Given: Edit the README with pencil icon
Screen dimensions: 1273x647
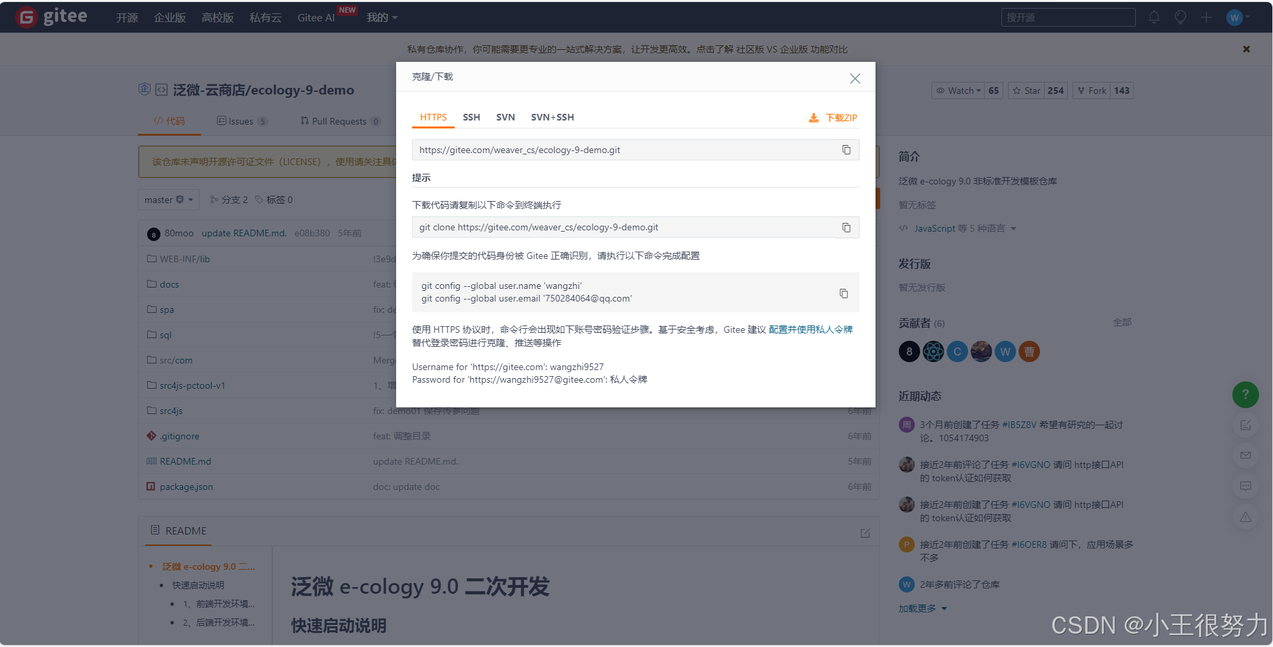Looking at the screenshot, I should coord(865,533).
